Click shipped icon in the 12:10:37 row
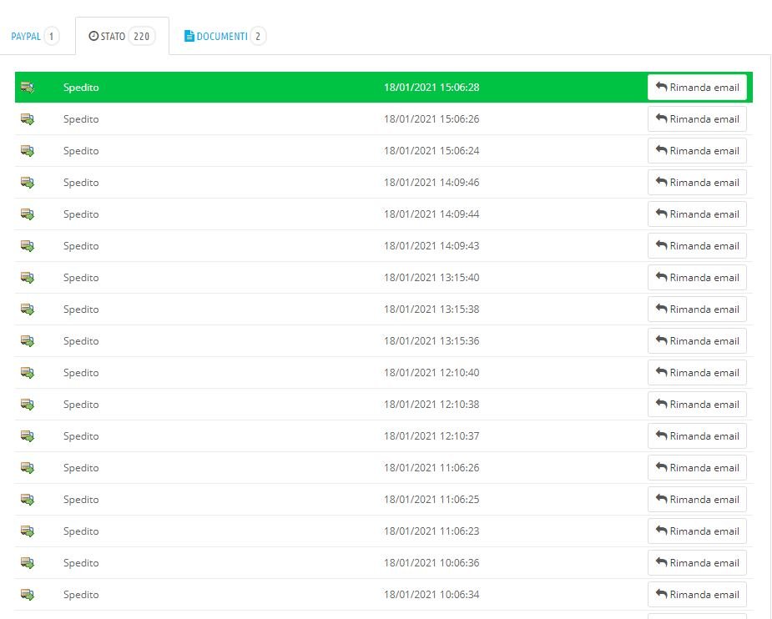 click(28, 436)
